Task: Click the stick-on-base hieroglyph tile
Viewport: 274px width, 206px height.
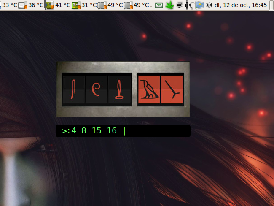Action: click(119, 89)
